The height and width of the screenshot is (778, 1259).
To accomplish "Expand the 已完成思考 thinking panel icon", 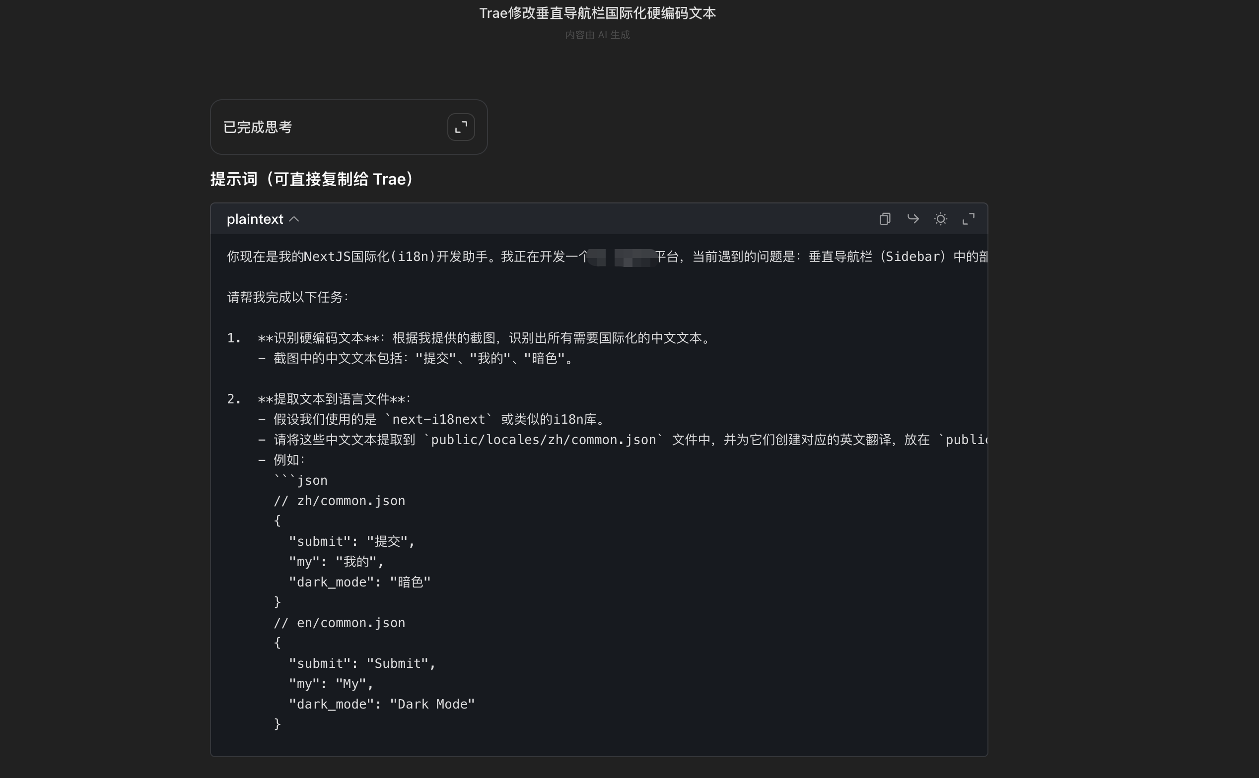I will (461, 127).
